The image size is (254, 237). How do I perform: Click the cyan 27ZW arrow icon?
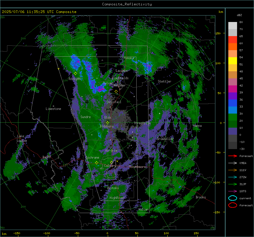pos(233,177)
